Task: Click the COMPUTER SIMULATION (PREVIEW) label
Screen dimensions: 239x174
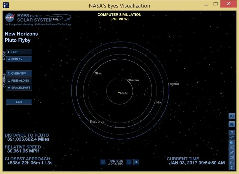Action: pyautogui.click(x=119, y=17)
